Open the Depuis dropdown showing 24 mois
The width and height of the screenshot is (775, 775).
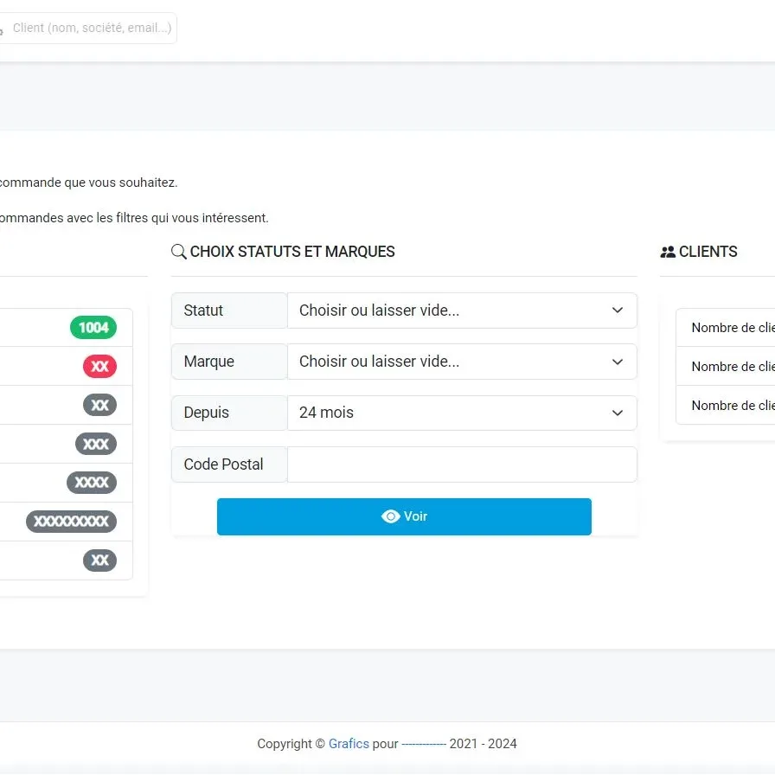[x=462, y=413]
